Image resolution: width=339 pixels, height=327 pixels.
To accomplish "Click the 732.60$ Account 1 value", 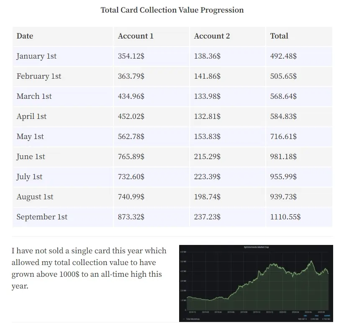I will click(131, 177).
